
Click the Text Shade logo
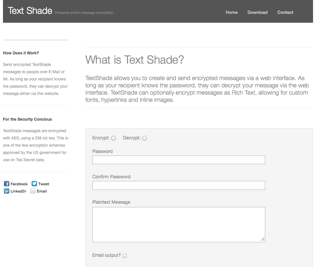(30, 10)
